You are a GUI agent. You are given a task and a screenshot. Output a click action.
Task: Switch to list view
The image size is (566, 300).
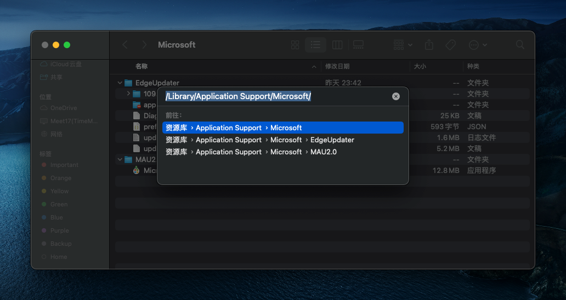coord(315,45)
